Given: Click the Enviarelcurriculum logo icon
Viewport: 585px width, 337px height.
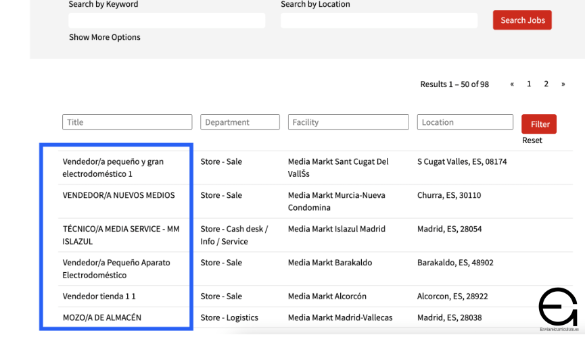Looking at the screenshot, I should click(557, 307).
